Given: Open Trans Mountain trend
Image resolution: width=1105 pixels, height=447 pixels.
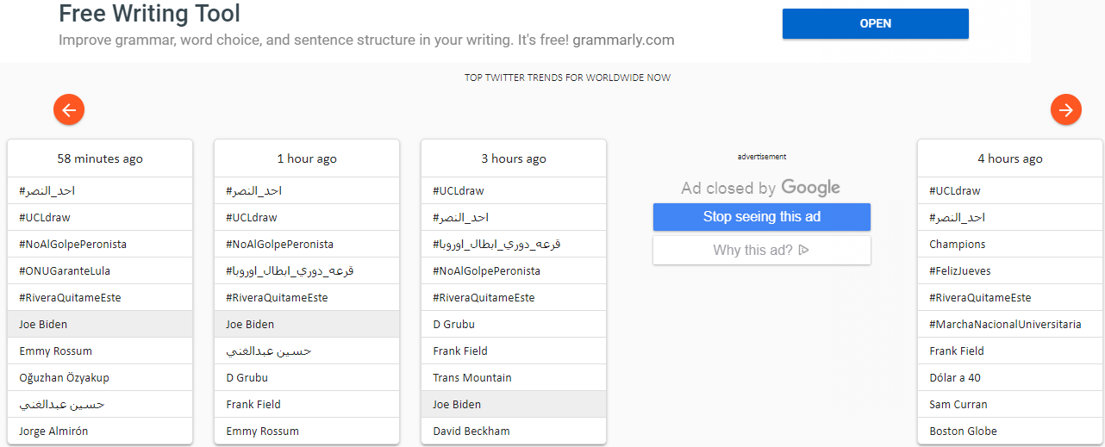Looking at the screenshot, I should tap(514, 377).
